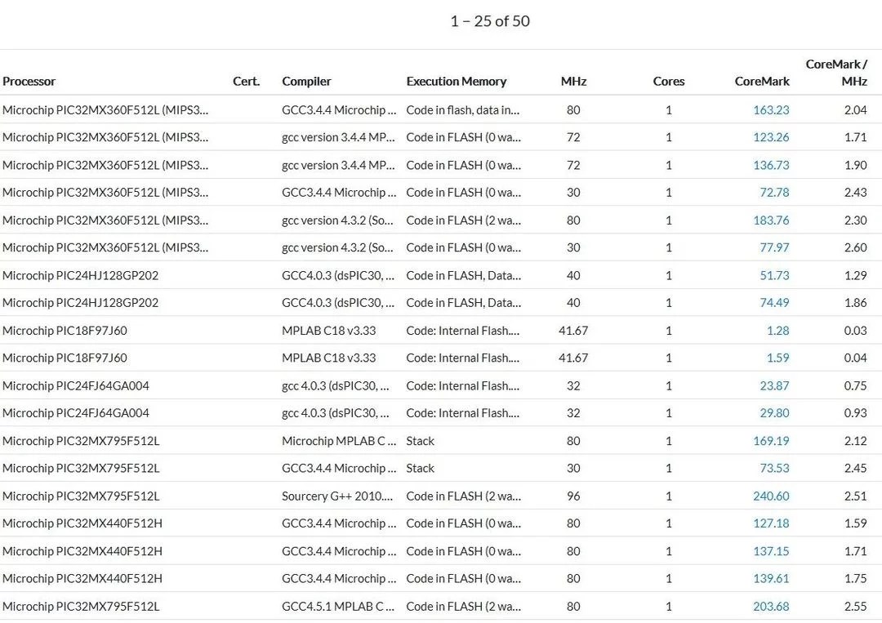882x623 pixels.
Task: Select the first PIC32MX360F512L processor row
Action: pyautogui.click(x=106, y=109)
